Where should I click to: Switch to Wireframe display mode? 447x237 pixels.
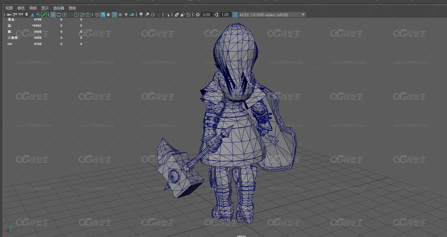pyautogui.click(x=97, y=15)
